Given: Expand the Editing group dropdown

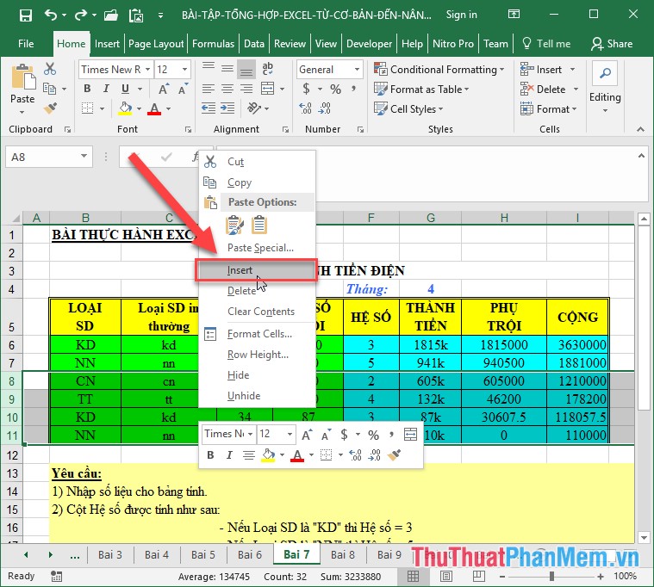Looking at the screenshot, I should (605, 110).
